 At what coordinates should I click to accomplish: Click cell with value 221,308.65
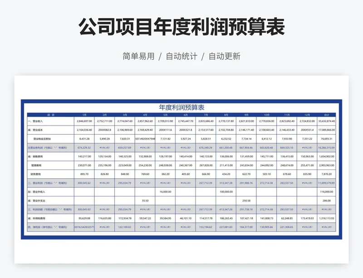287,227
